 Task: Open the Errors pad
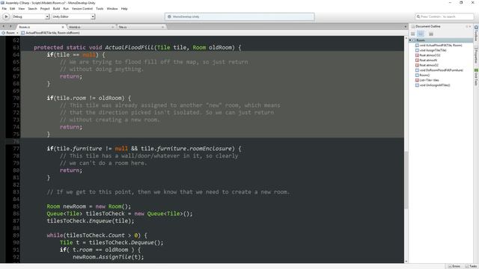click(x=454, y=266)
